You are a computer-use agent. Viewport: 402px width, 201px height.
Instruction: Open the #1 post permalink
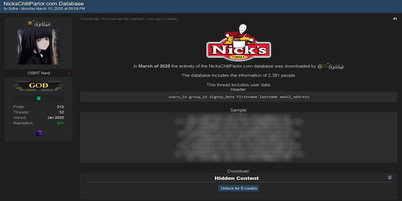[x=395, y=19]
